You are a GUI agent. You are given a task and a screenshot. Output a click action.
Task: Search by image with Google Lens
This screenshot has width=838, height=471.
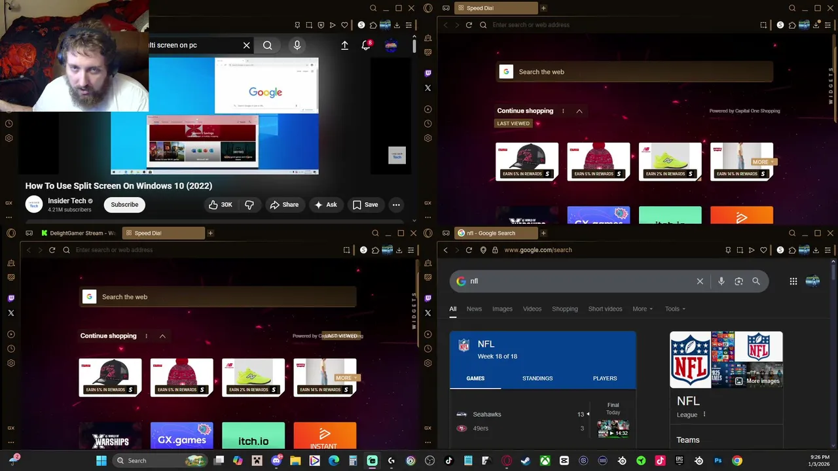738,281
